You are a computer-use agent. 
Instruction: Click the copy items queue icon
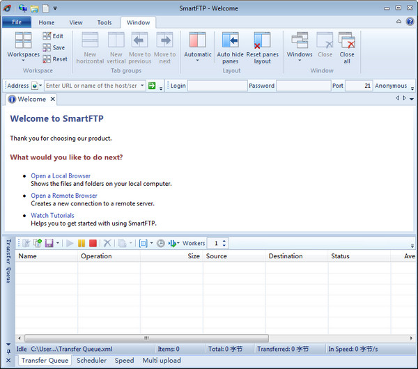tap(122, 243)
